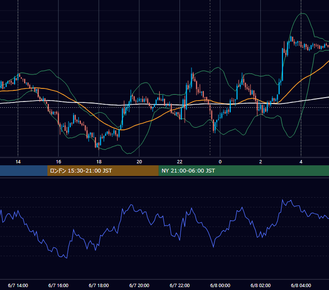Click the 22 hour label on price chart axis
This screenshot has height=290, width=329.
(179, 162)
